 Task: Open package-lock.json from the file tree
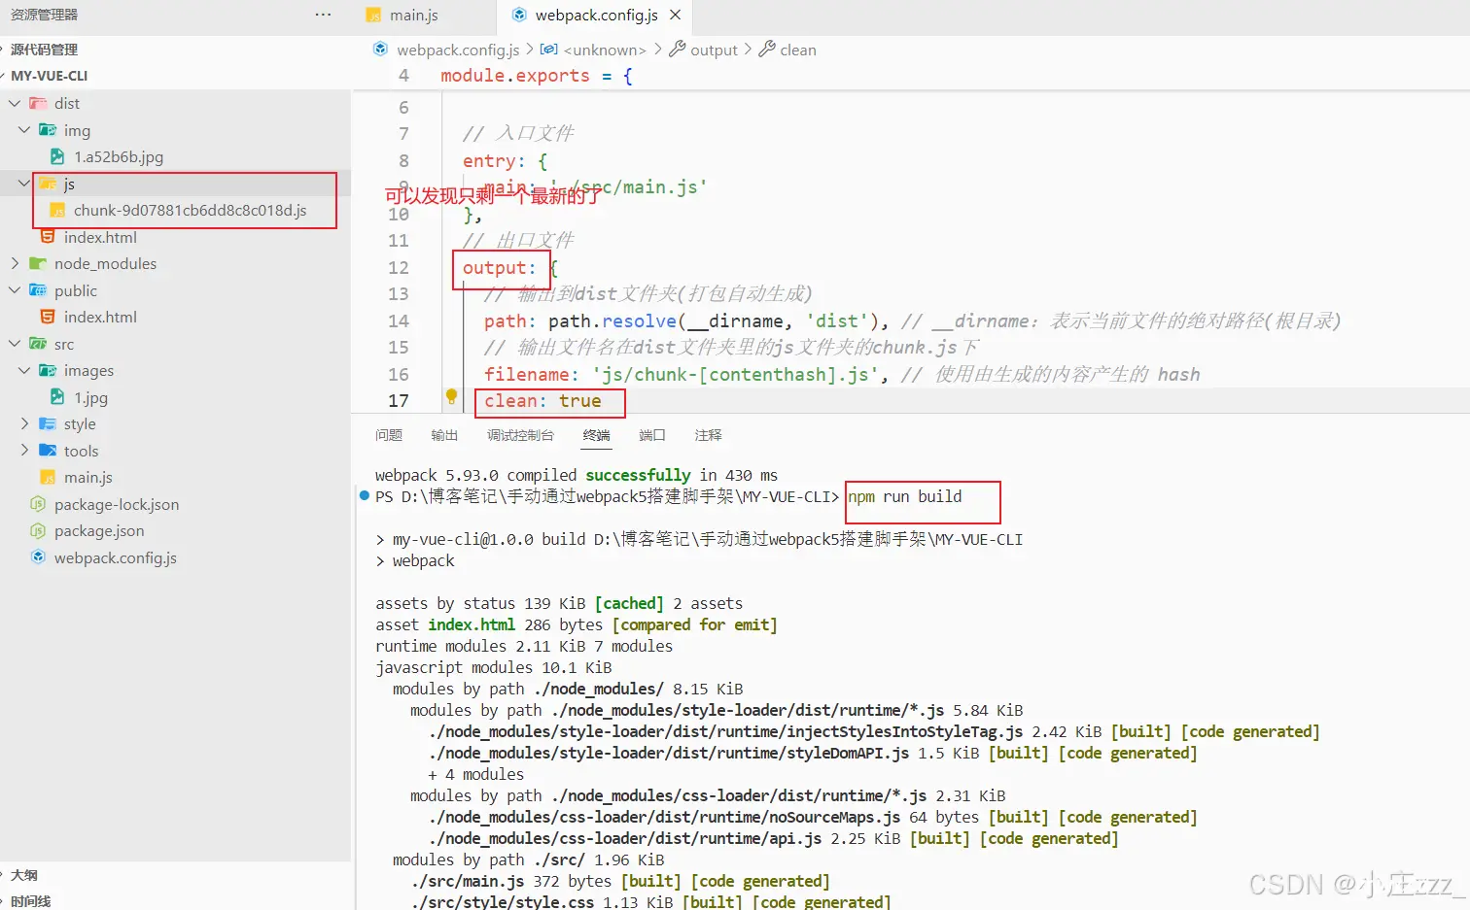117,504
